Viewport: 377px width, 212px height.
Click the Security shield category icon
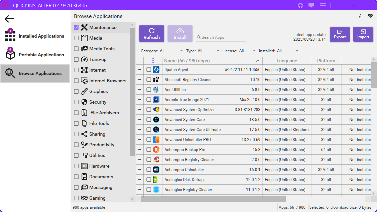pyautogui.click(x=84, y=102)
